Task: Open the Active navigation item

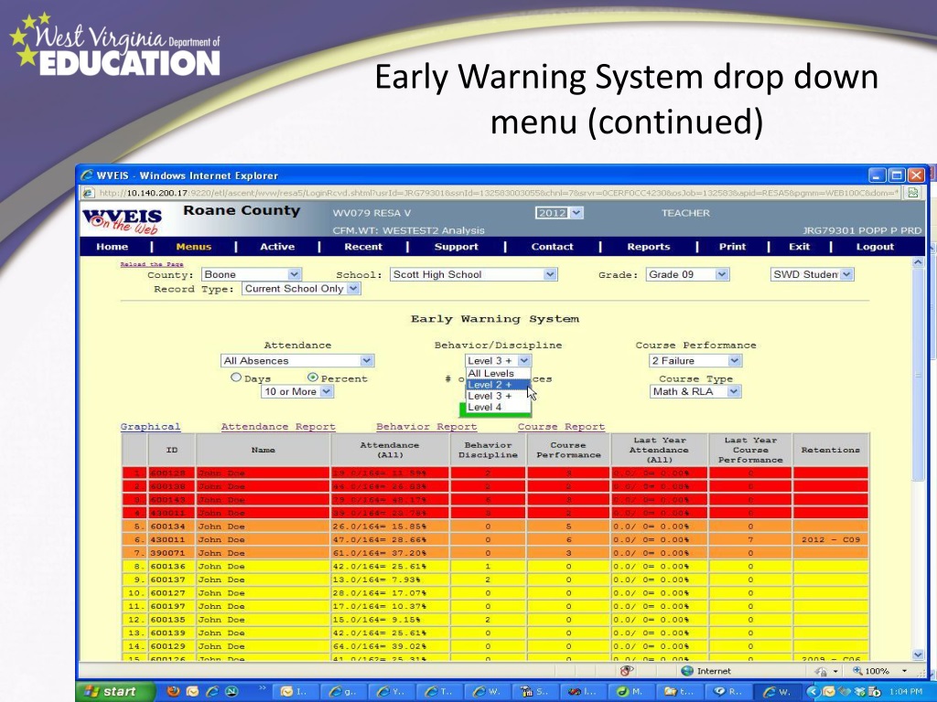Action: coord(277,247)
